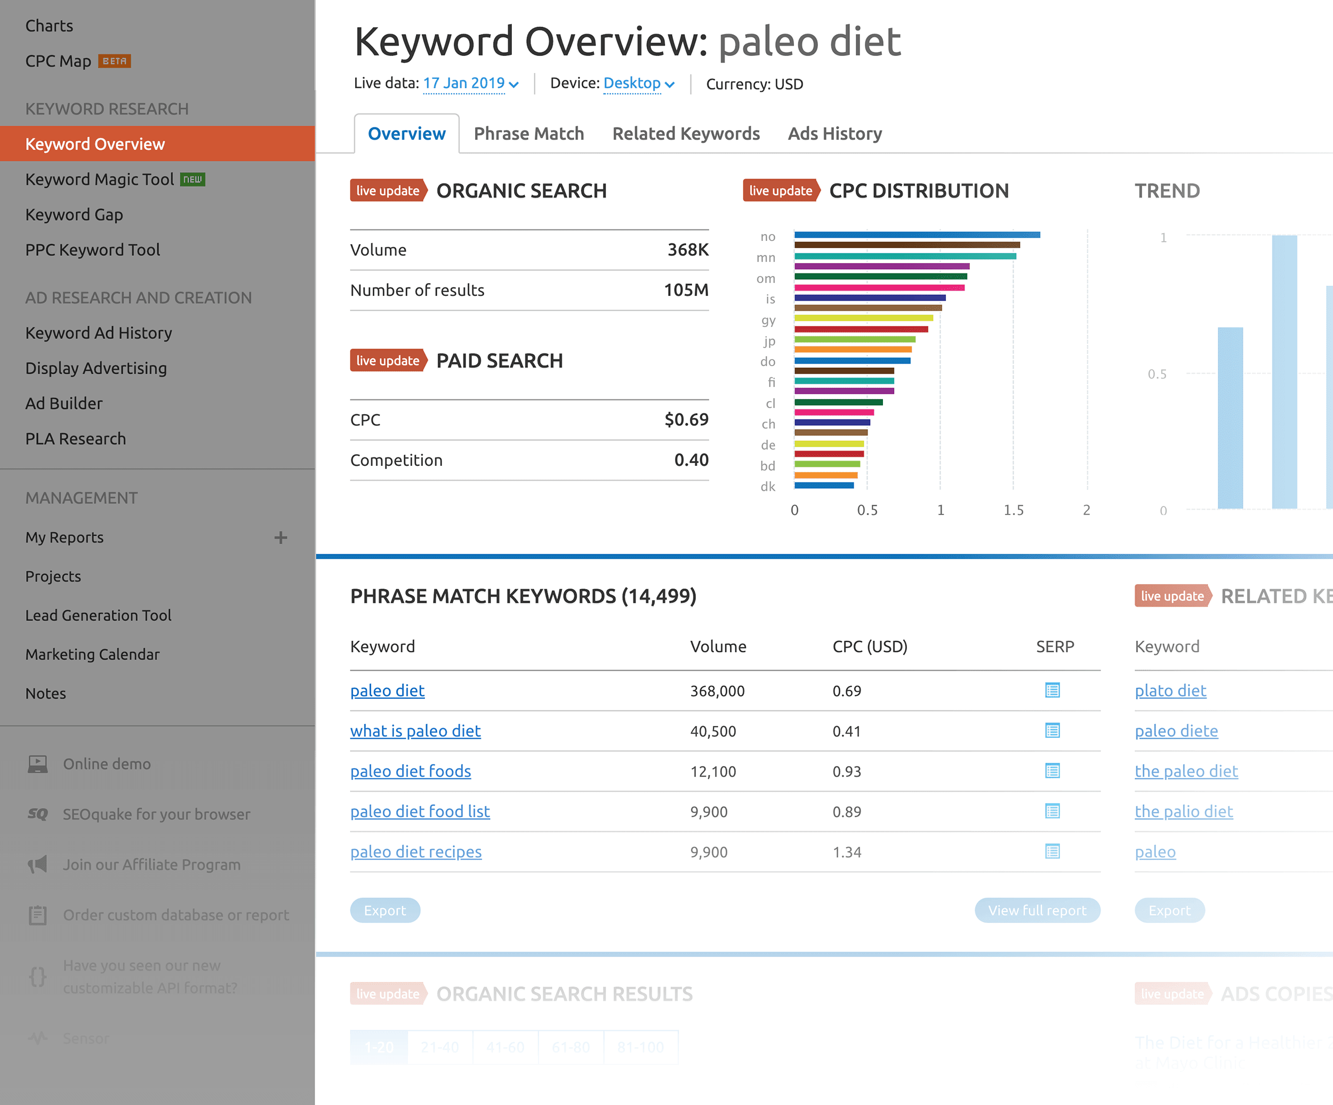Open PPC Keyword Tool in sidebar
The width and height of the screenshot is (1333, 1105).
(93, 248)
